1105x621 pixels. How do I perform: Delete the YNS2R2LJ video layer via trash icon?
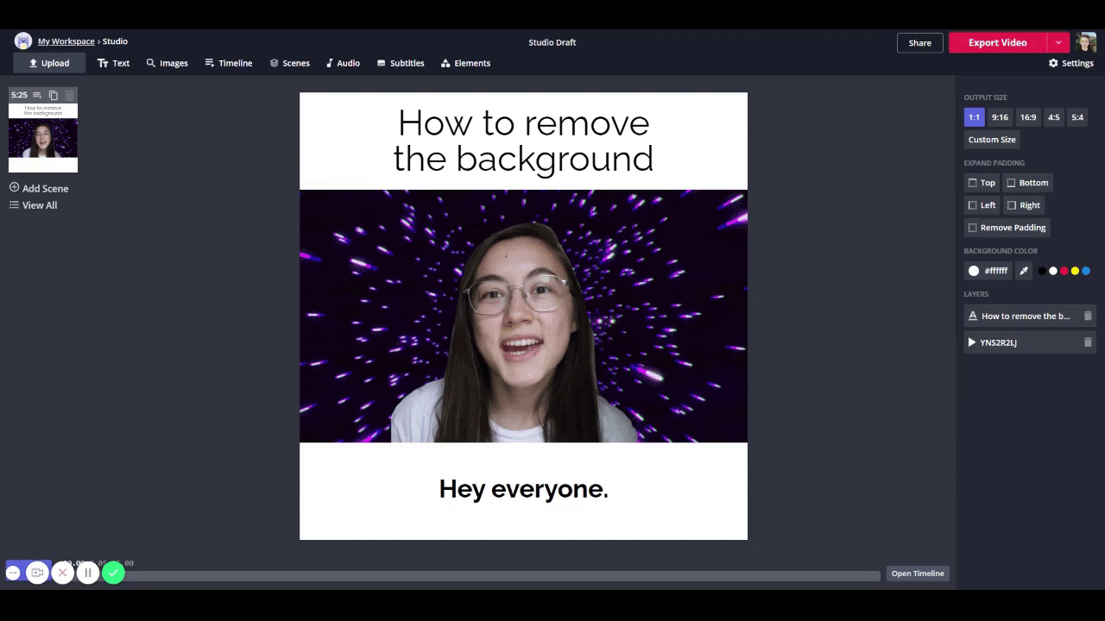(1087, 342)
